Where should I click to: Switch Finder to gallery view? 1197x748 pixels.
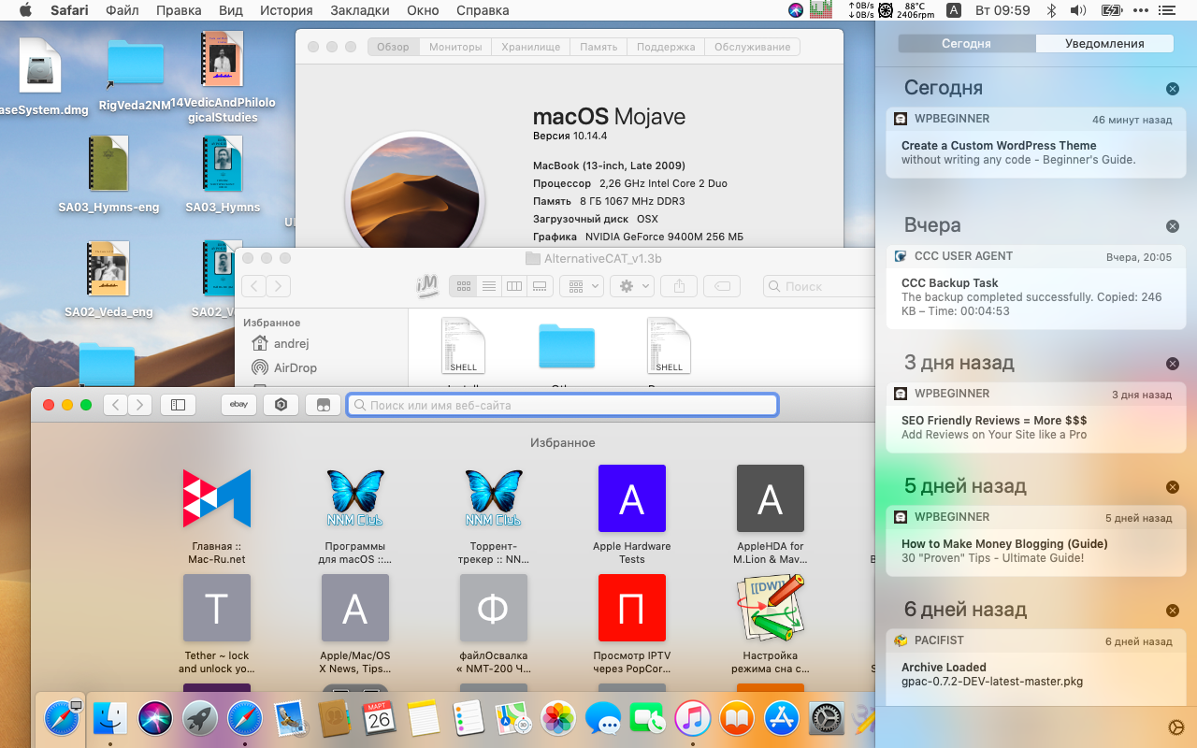point(540,286)
